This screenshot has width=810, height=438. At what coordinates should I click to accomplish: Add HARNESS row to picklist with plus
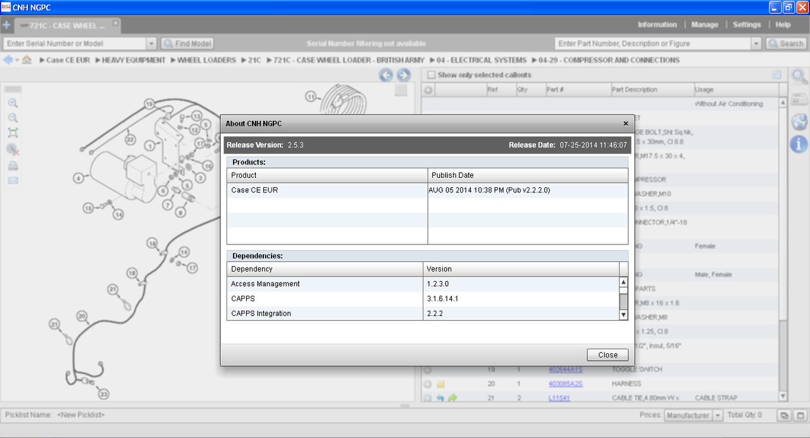tap(428, 384)
